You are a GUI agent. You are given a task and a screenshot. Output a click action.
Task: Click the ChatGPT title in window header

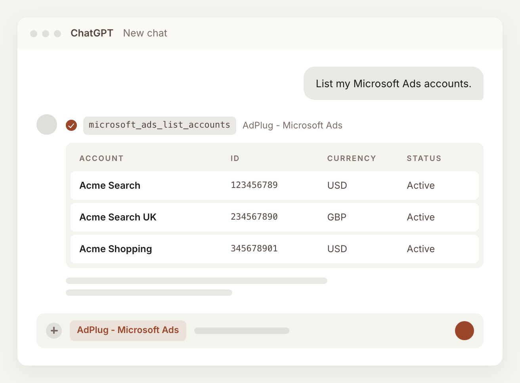(92, 33)
